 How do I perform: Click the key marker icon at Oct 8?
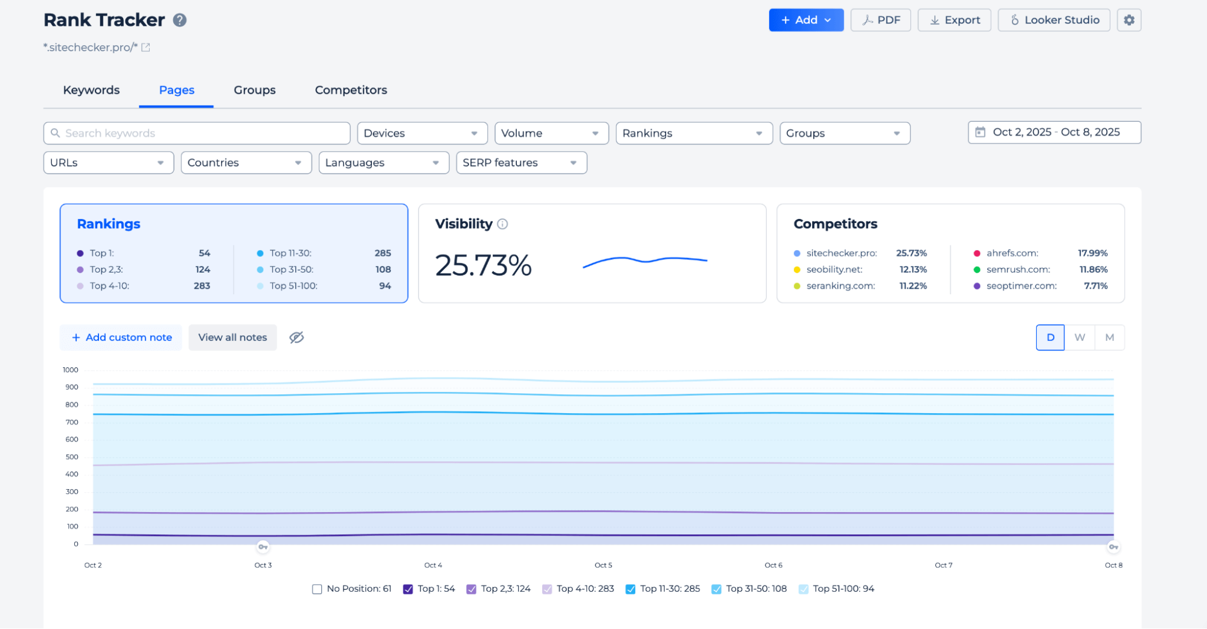[1113, 547]
